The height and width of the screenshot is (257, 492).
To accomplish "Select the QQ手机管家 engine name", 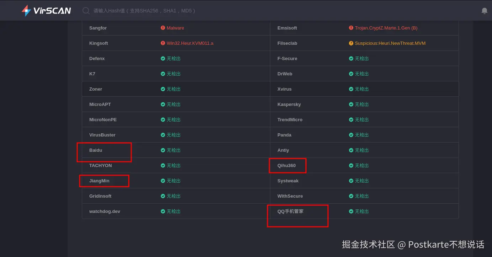I will [x=290, y=211].
